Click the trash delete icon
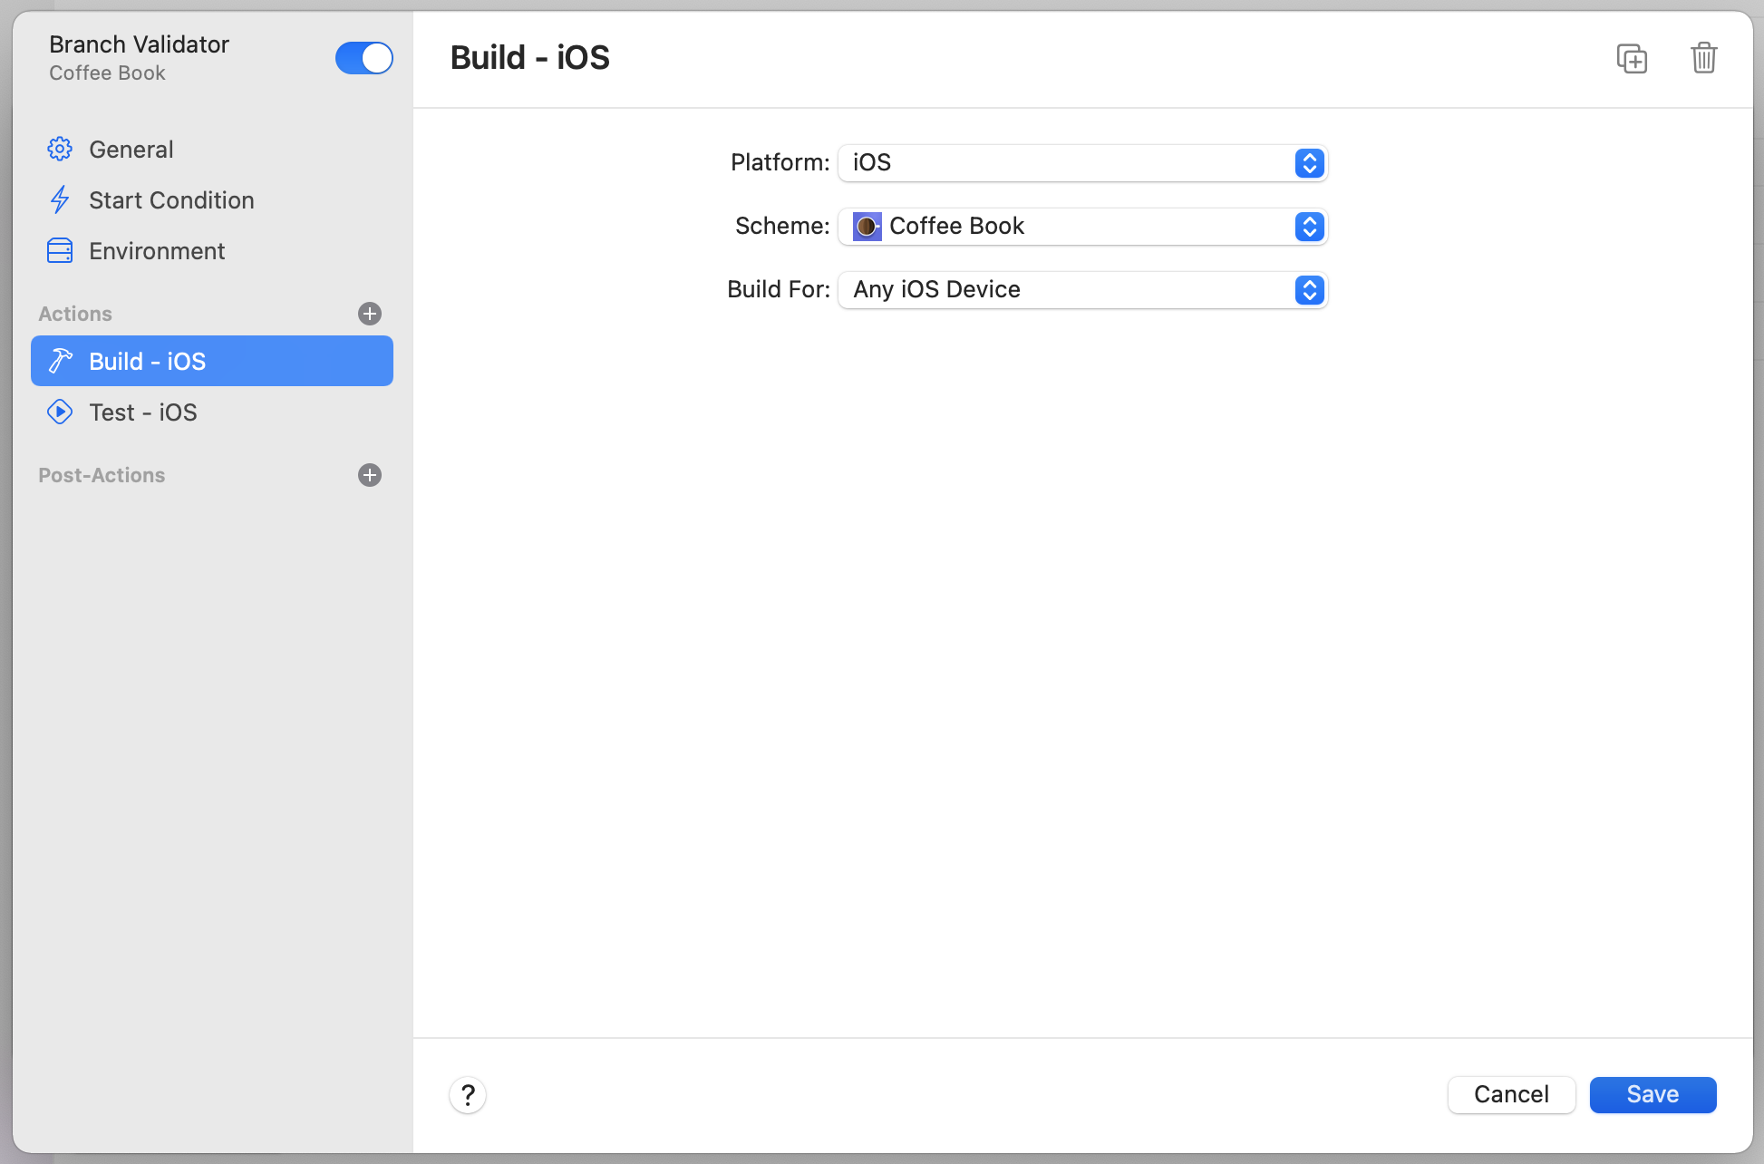 coord(1703,59)
